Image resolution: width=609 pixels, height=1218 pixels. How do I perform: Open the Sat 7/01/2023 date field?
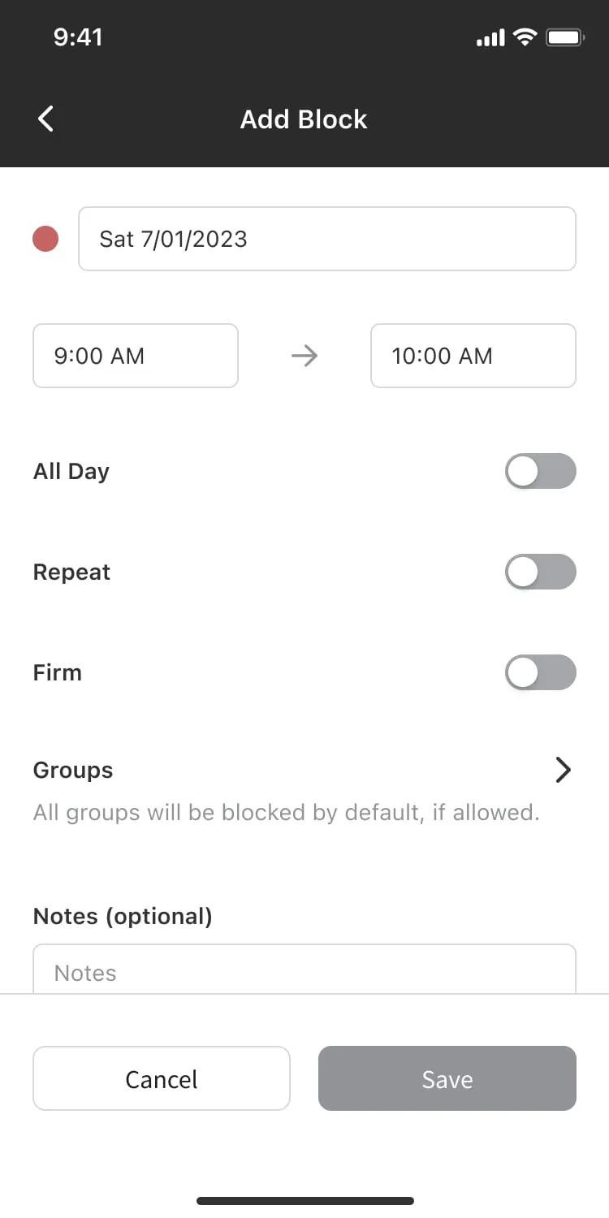[x=326, y=239]
